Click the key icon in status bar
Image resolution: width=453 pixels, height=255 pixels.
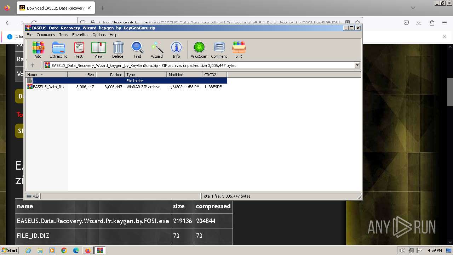click(x=36, y=196)
